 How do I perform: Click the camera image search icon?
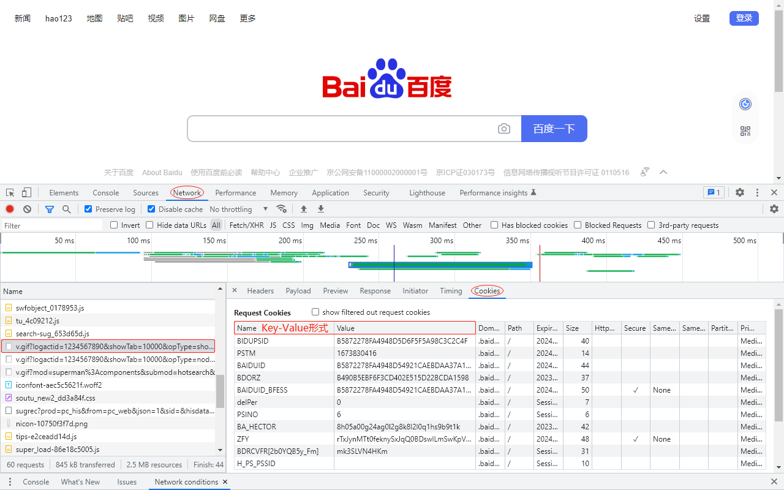click(504, 129)
